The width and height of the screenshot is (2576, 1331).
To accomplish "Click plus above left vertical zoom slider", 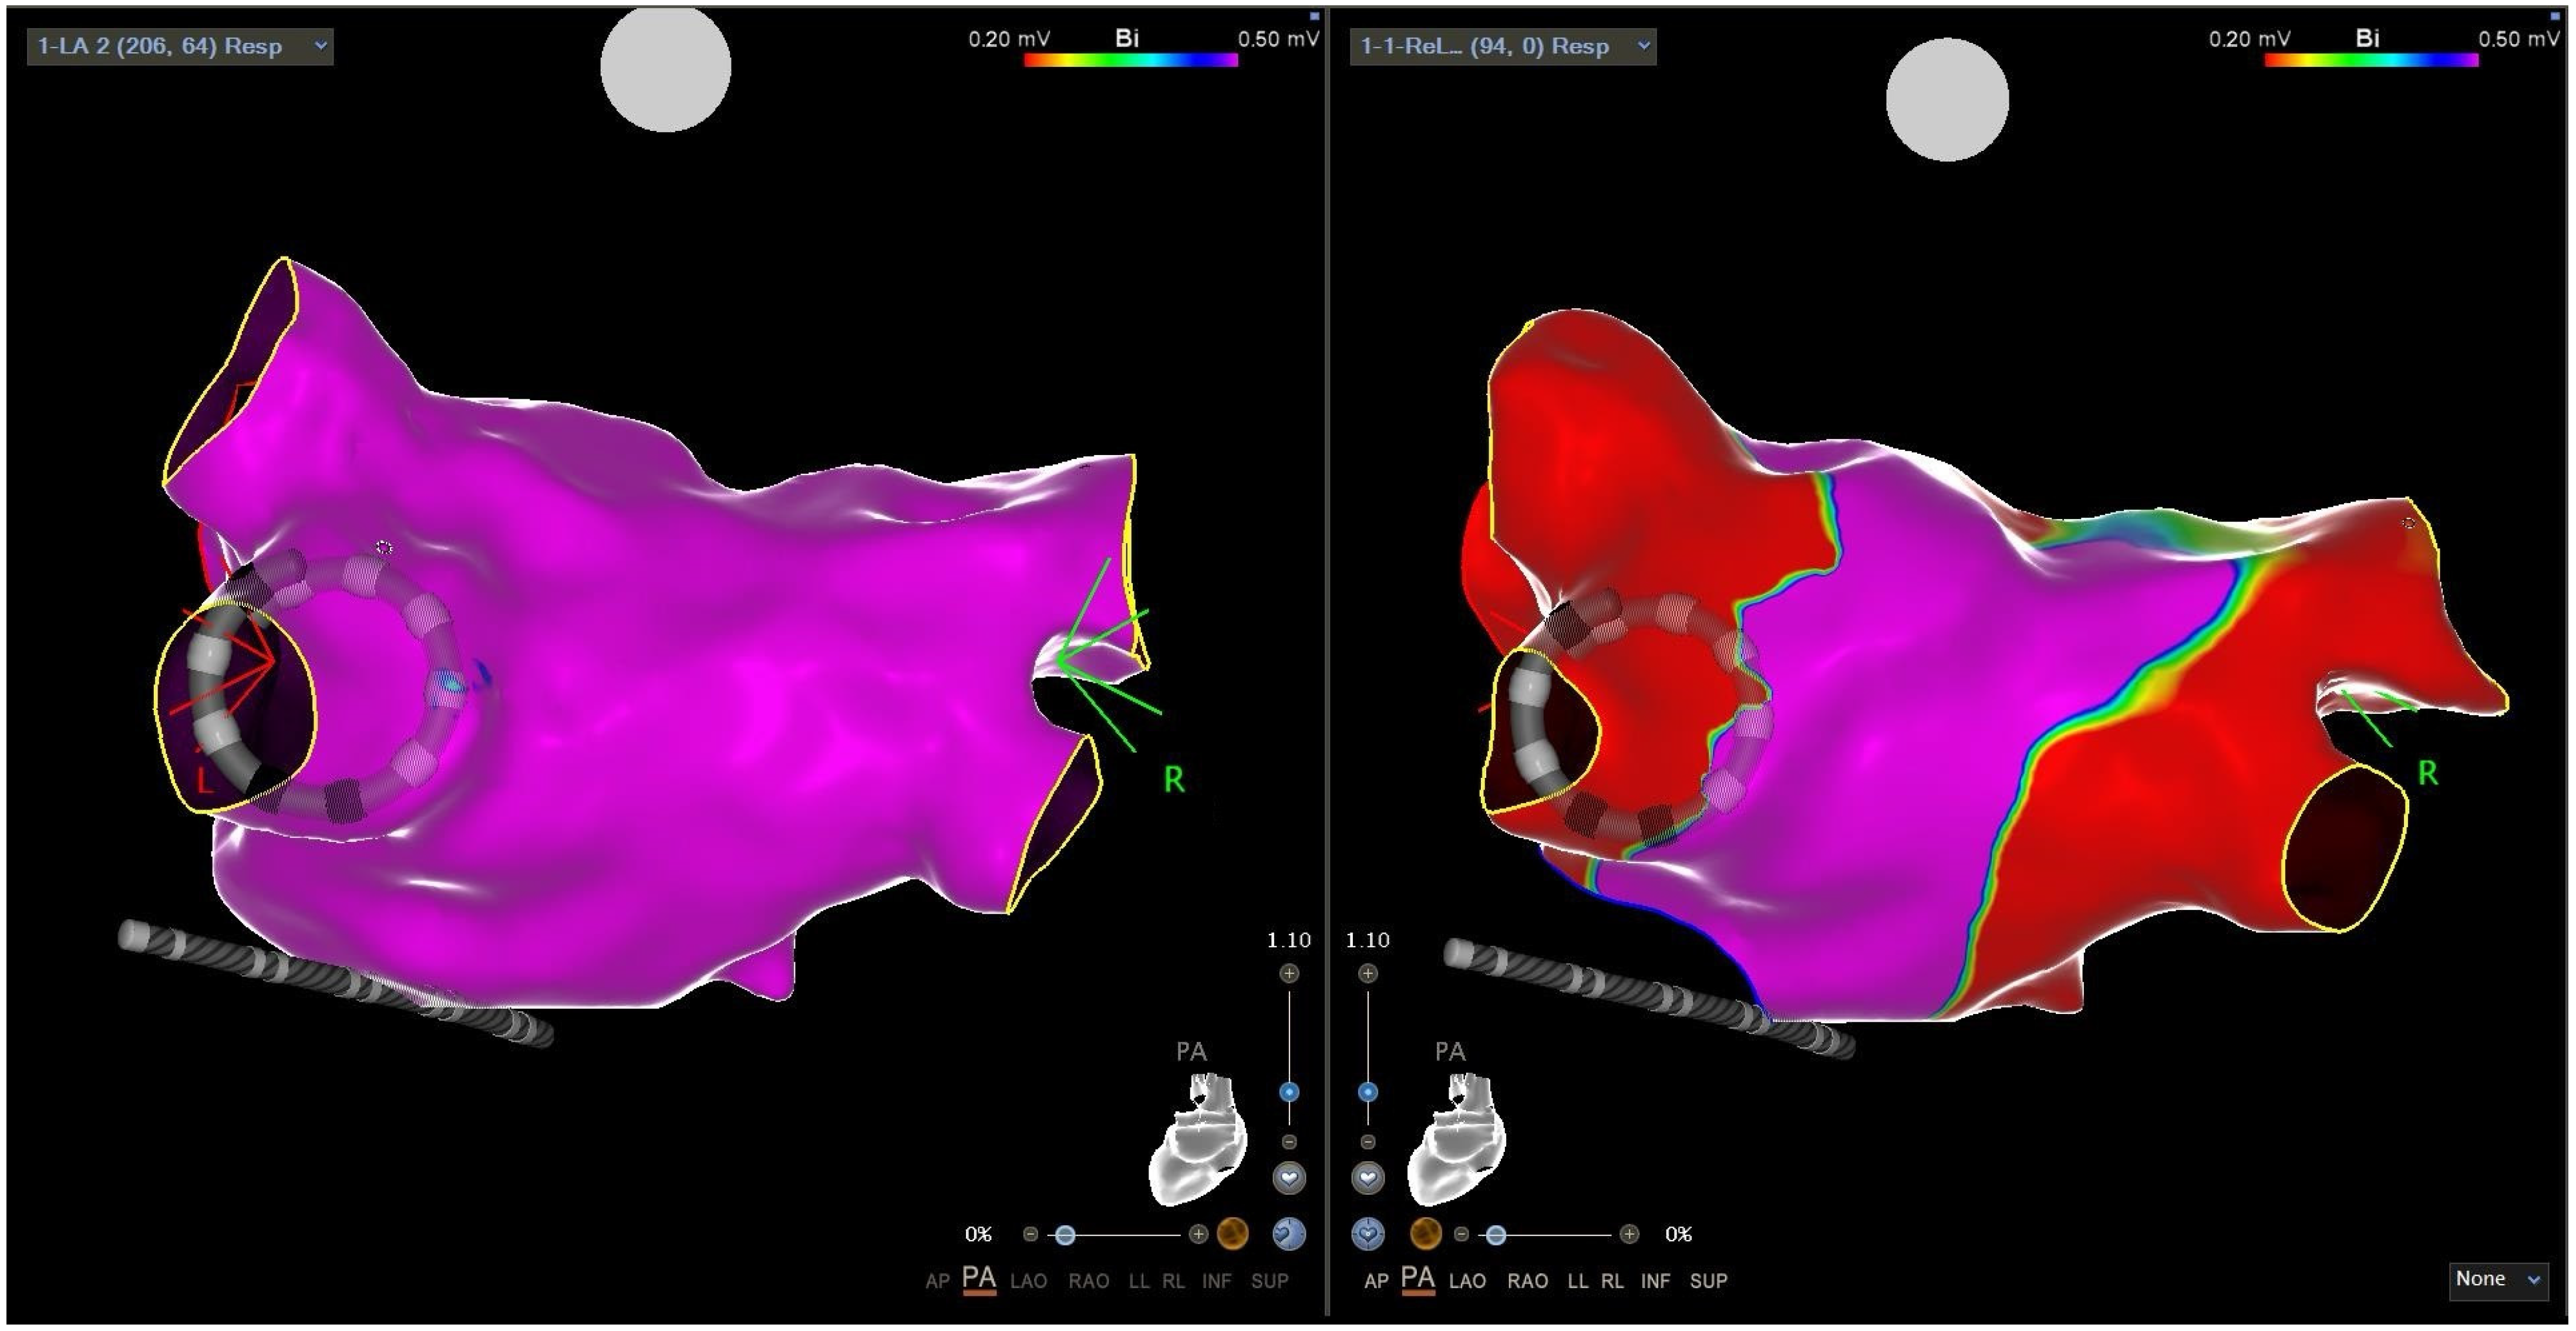I will point(1289,973).
